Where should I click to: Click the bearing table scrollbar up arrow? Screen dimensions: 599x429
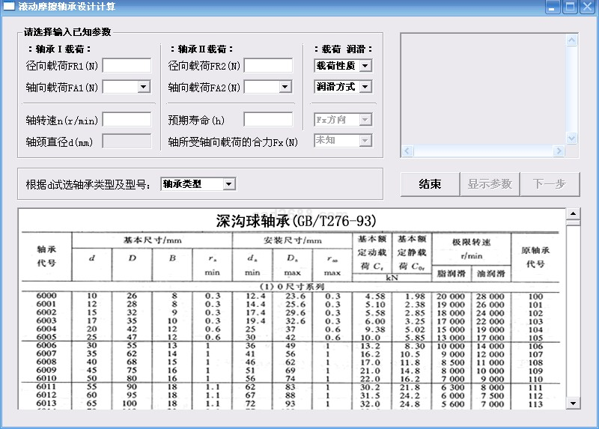(x=573, y=214)
